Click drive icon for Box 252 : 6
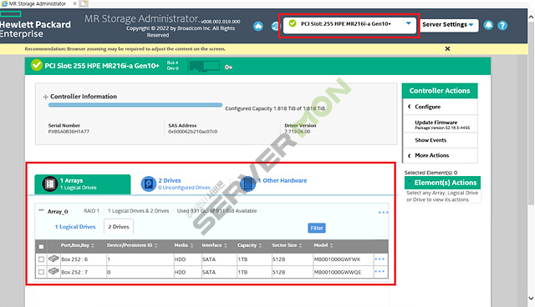This screenshot has width=535, height=307. pyautogui.click(x=53, y=259)
